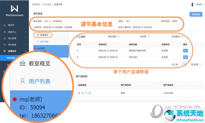Go to 实时求助 in the breadcrumb
The width and height of the screenshot is (205, 123).
click(x=47, y=4)
